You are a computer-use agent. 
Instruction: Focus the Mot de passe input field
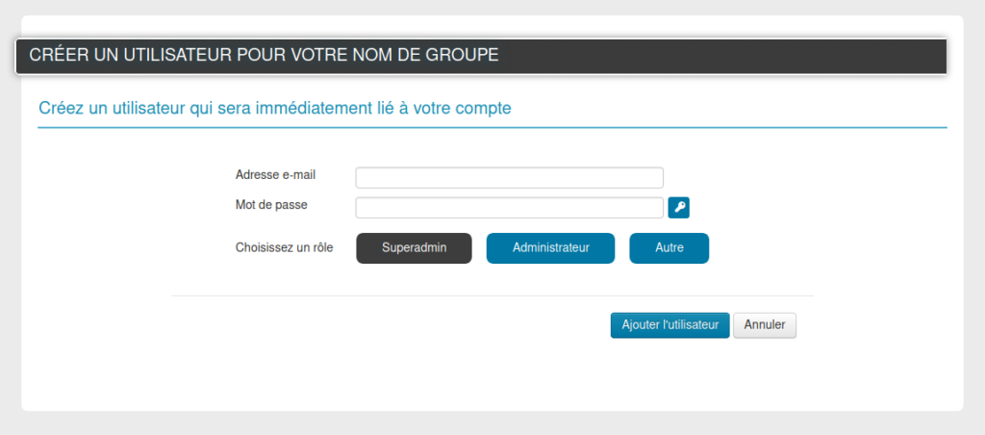coord(510,208)
